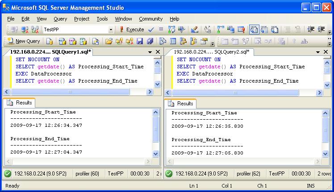Open the File menu
This screenshot has height=192, width=334.
[11, 19]
